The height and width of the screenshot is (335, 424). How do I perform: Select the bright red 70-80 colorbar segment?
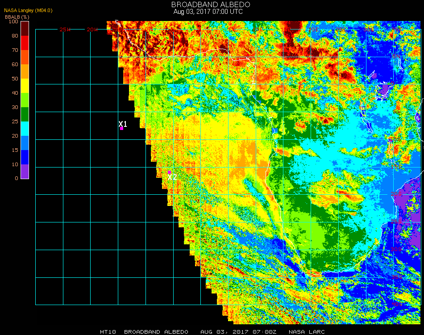[x=25, y=43]
